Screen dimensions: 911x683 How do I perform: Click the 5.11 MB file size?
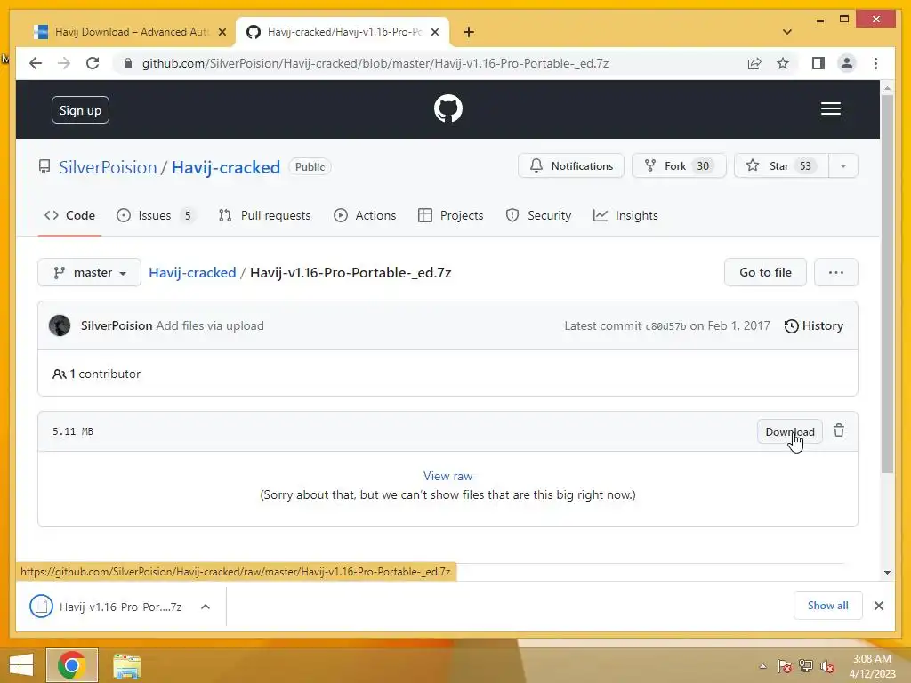(73, 431)
